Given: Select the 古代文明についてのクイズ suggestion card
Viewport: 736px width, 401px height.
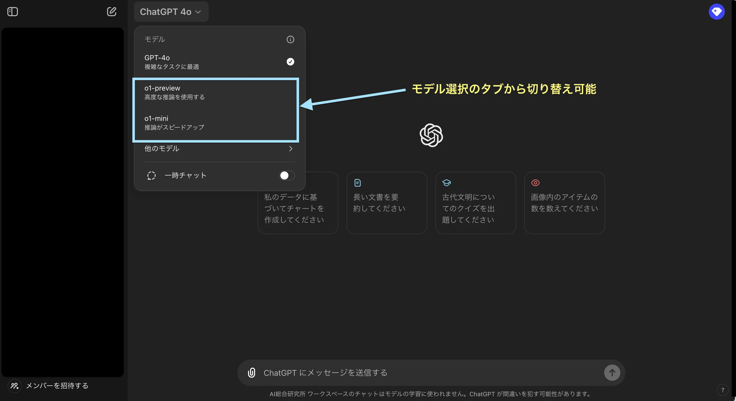Looking at the screenshot, I should click(475, 203).
